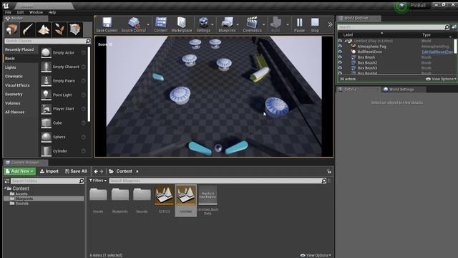458x258 pixels.
Task: Open the Source Control dropdown arrow
Action: (x=148, y=24)
